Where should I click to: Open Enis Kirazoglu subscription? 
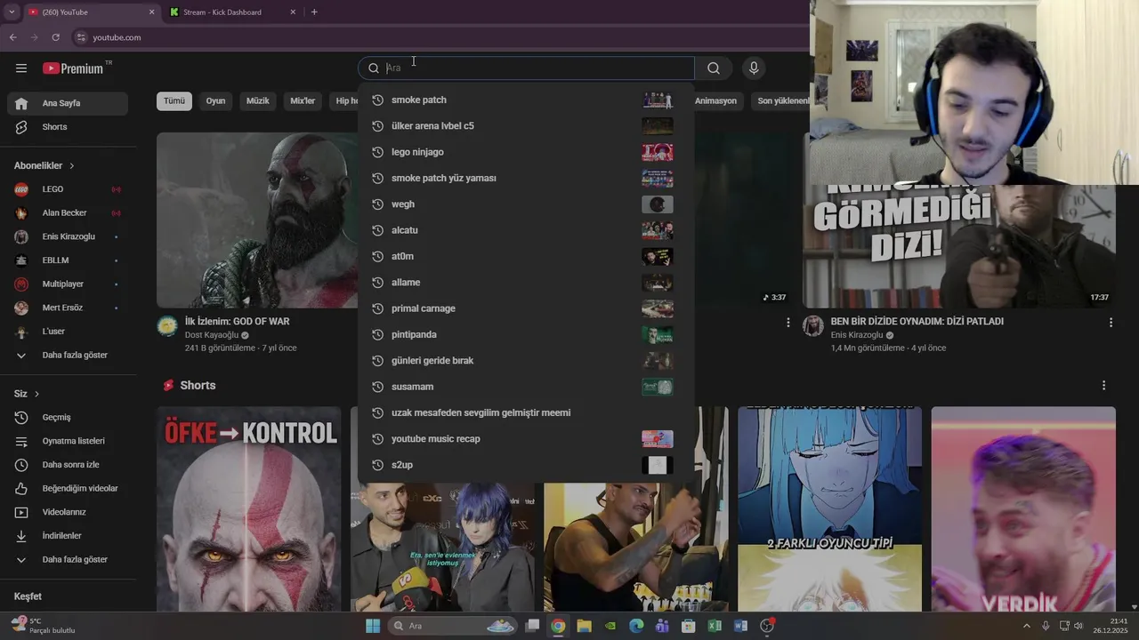[x=68, y=236]
